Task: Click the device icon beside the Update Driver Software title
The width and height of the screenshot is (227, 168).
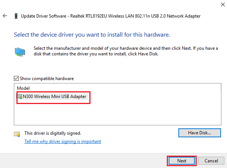Action: tap(15, 16)
